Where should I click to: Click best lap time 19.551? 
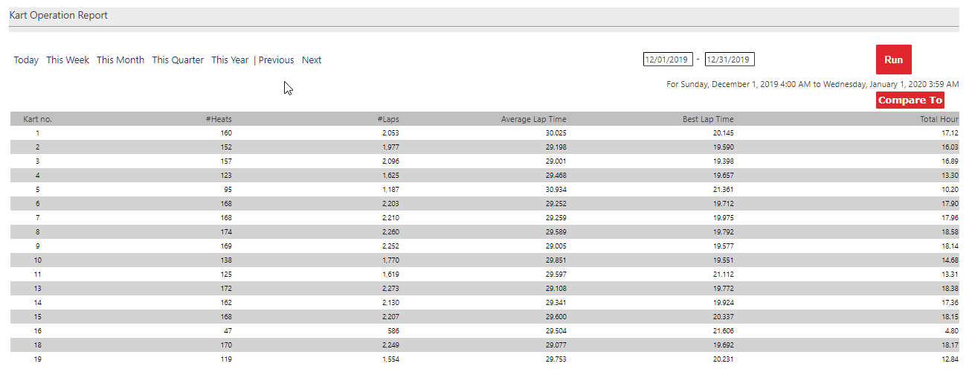click(x=723, y=260)
